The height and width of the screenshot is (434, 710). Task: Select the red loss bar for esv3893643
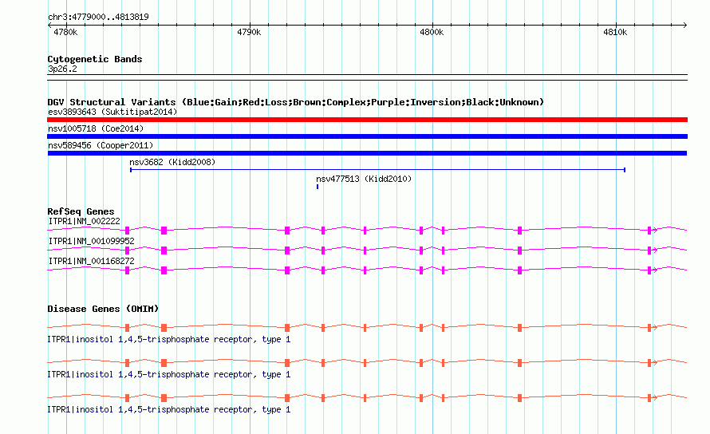[367, 120]
